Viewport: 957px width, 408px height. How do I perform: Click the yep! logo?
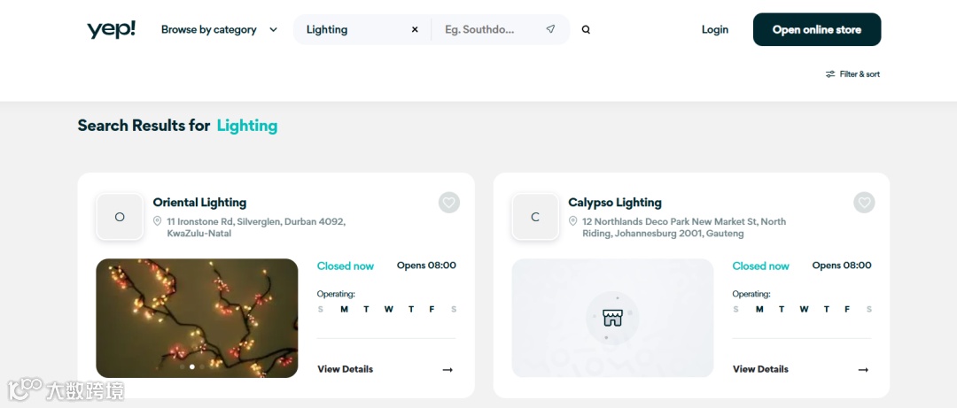pyautogui.click(x=111, y=29)
